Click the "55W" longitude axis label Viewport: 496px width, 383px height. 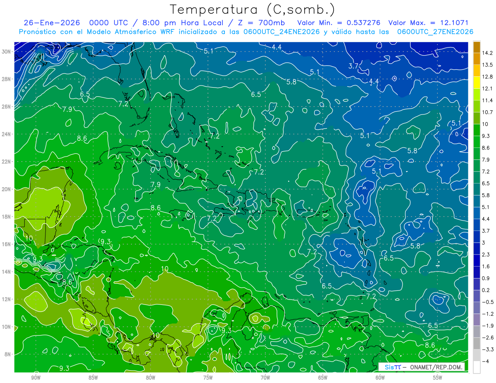(x=438, y=378)
